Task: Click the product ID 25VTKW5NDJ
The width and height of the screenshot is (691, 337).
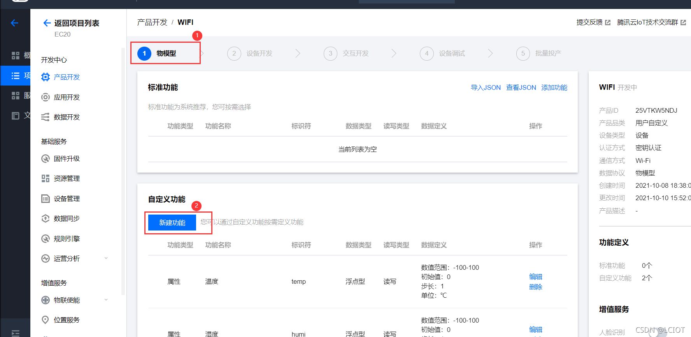Action: pyautogui.click(x=656, y=110)
